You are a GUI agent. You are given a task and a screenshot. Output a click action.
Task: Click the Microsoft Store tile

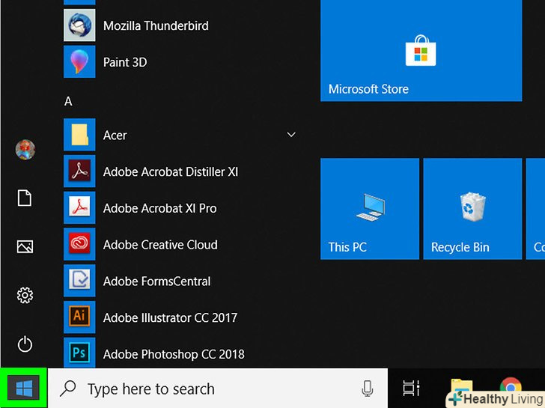click(x=420, y=51)
